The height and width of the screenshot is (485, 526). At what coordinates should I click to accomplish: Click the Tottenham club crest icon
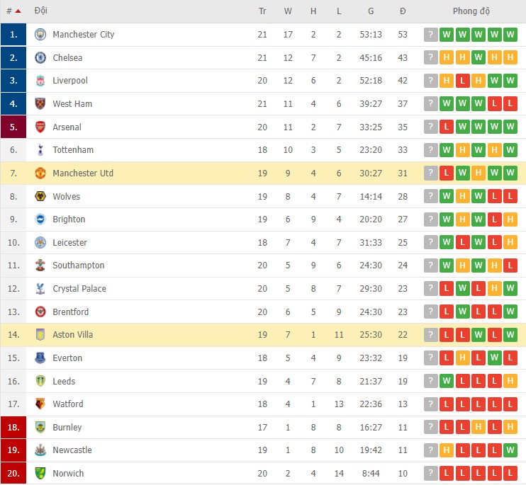(x=40, y=150)
